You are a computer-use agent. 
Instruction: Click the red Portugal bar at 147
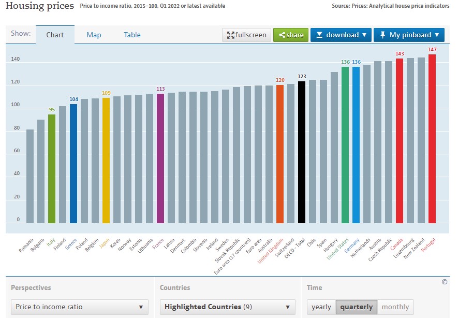point(432,139)
